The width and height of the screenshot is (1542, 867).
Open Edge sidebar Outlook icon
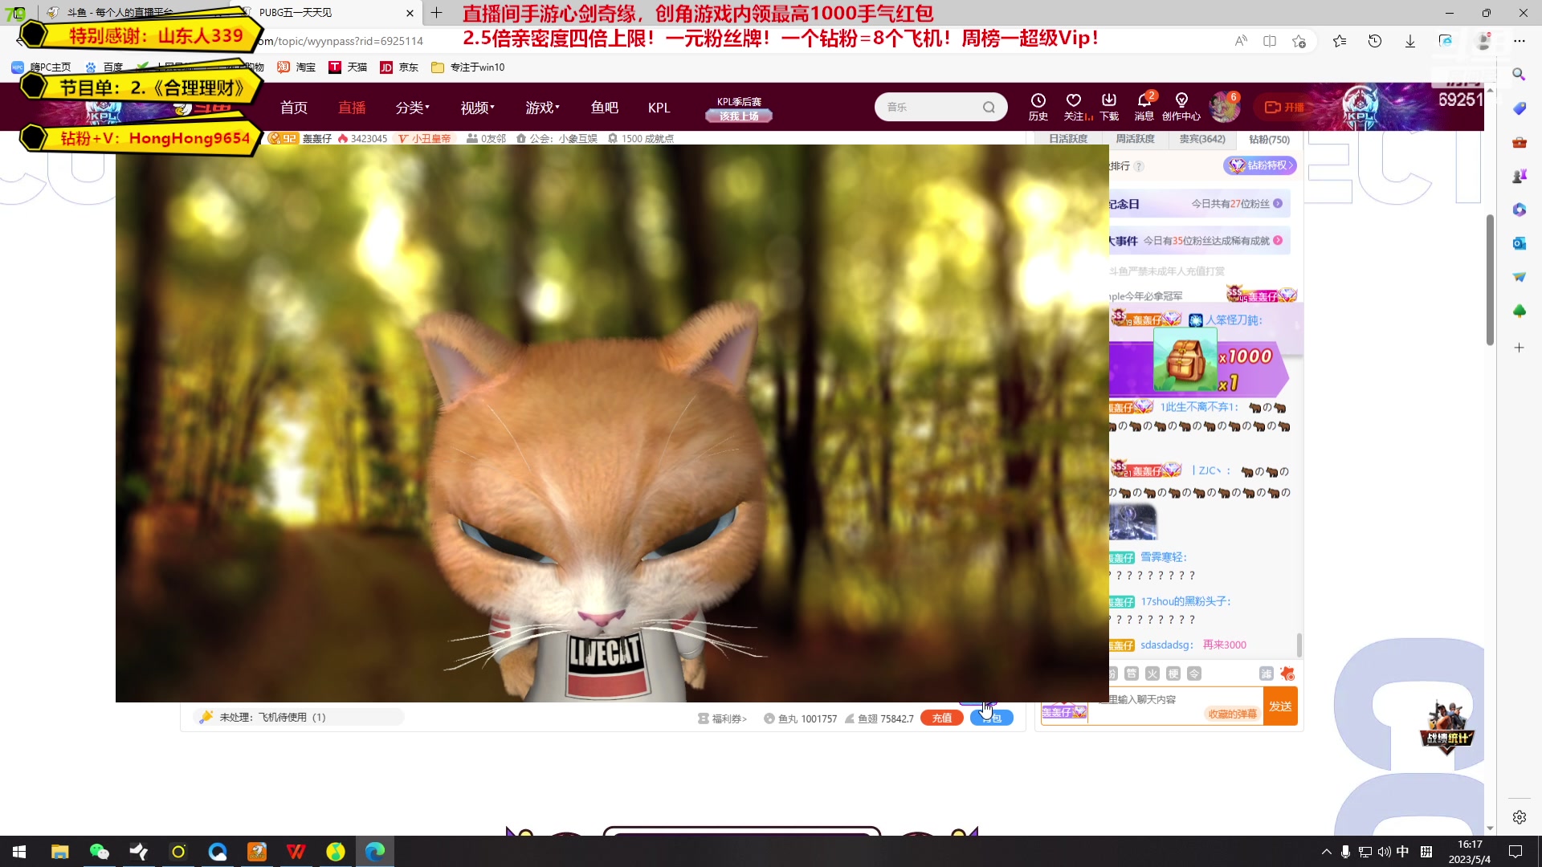click(1519, 243)
